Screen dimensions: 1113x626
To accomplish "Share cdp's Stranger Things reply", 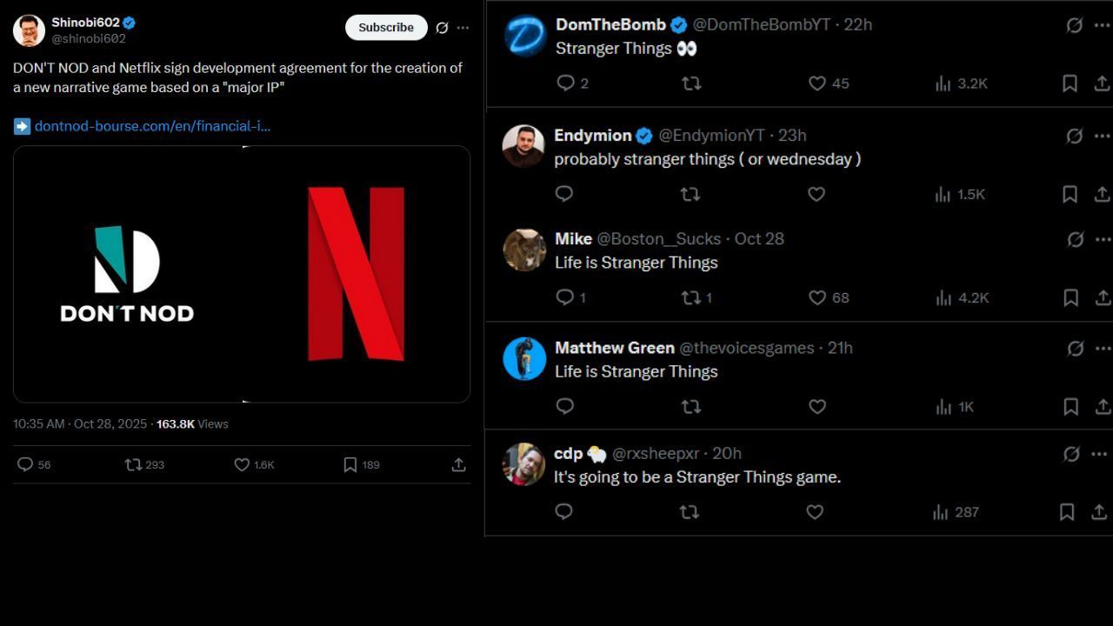I will tap(1100, 513).
